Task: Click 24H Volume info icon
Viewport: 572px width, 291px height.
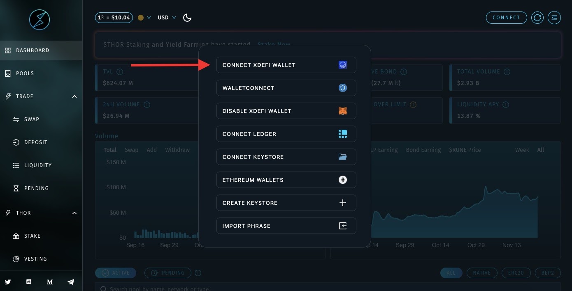Action: [147, 105]
